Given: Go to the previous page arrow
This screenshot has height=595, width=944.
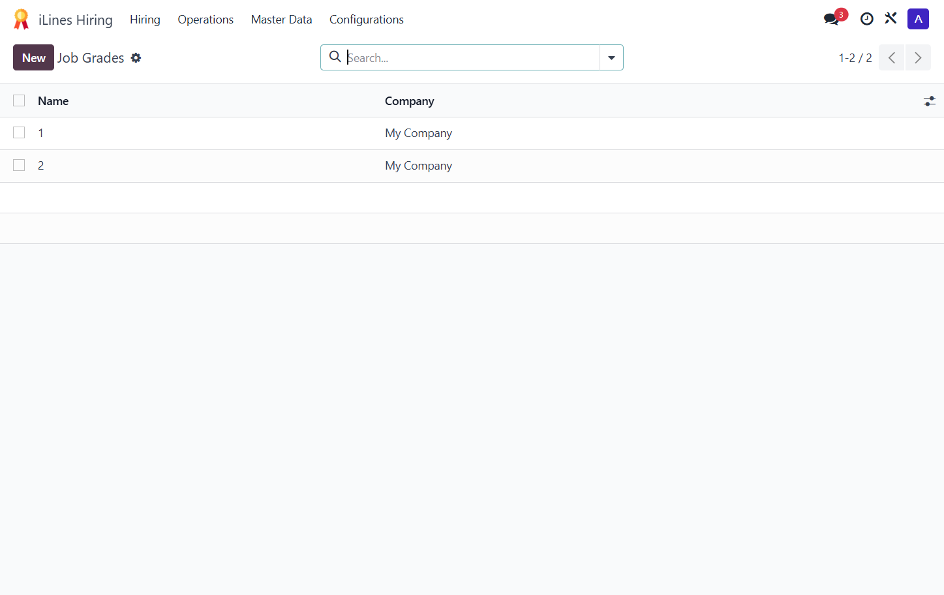Looking at the screenshot, I should point(891,57).
